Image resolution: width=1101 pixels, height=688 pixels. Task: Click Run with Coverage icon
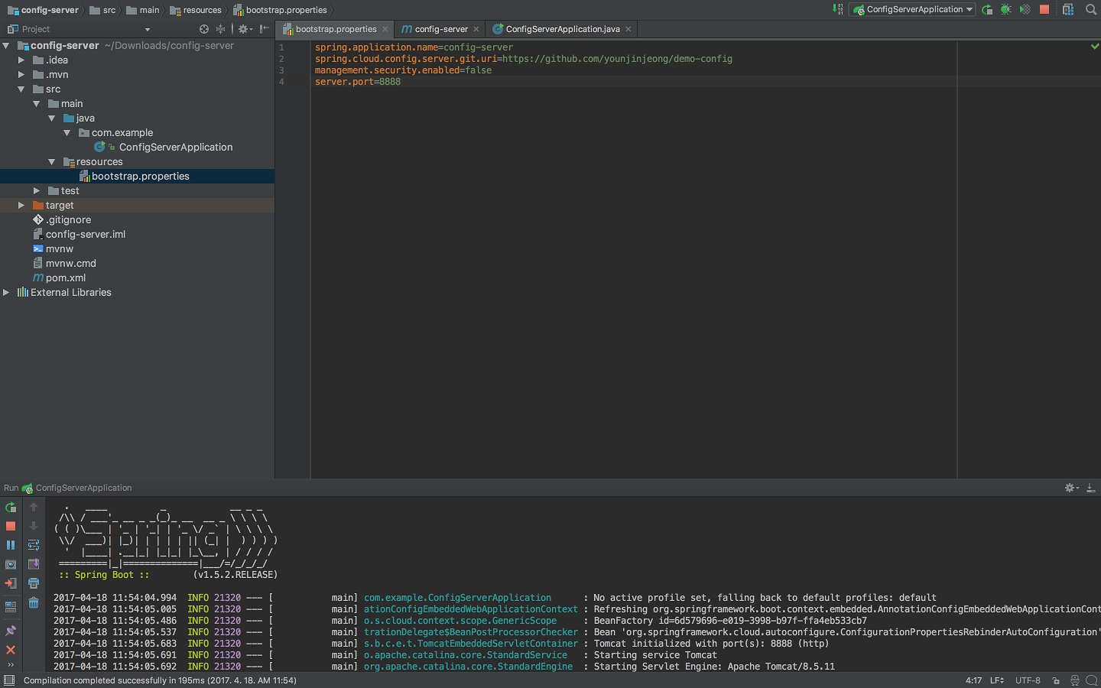1025,10
